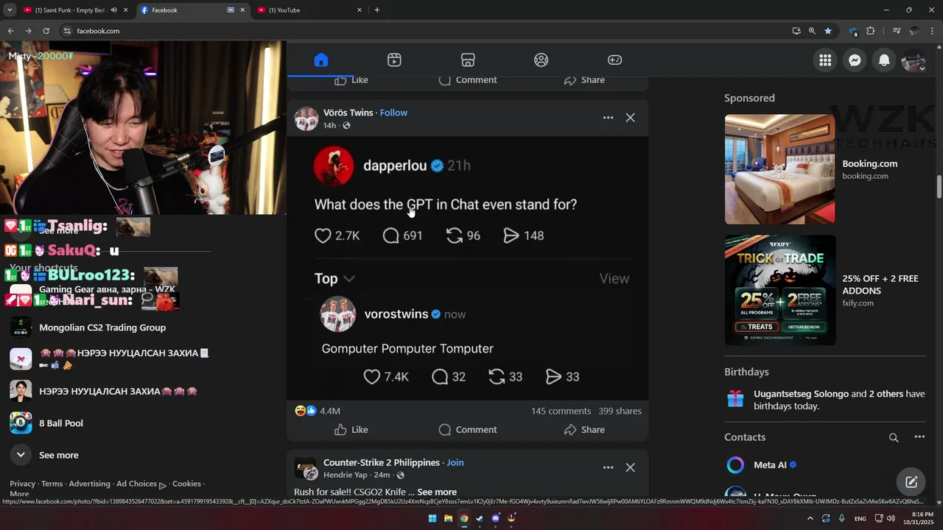Open the Messenger icon
Viewport: 943px width, 530px height.
pos(855,60)
